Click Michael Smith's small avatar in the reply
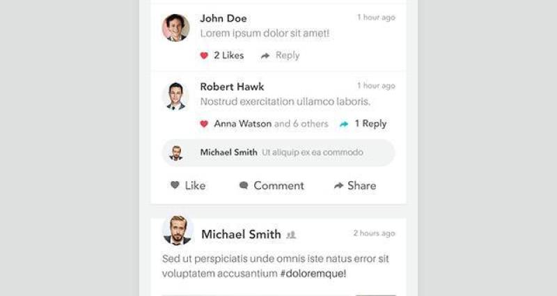 176,153
